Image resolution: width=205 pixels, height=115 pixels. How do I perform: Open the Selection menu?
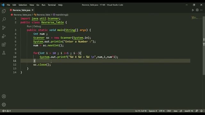[23, 5]
